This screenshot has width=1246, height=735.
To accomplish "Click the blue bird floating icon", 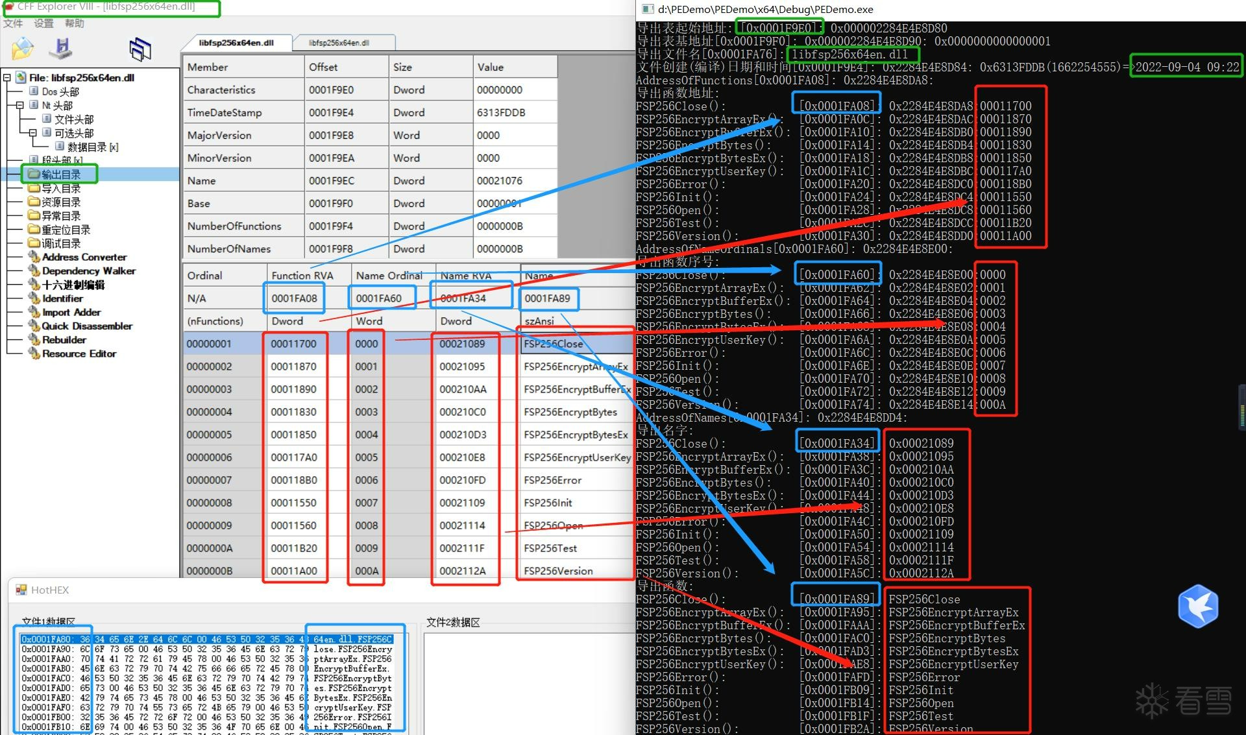I will (1197, 606).
